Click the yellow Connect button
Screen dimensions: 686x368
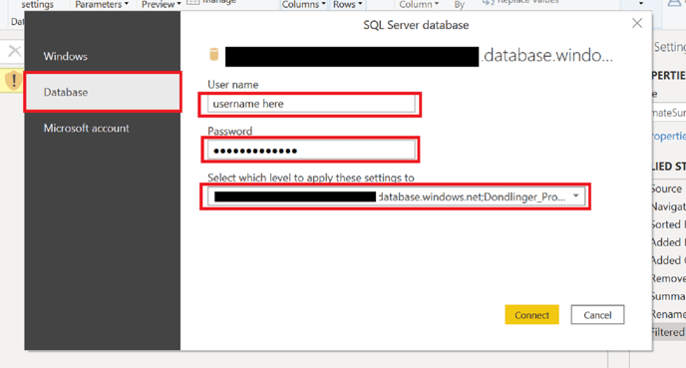coord(531,315)
